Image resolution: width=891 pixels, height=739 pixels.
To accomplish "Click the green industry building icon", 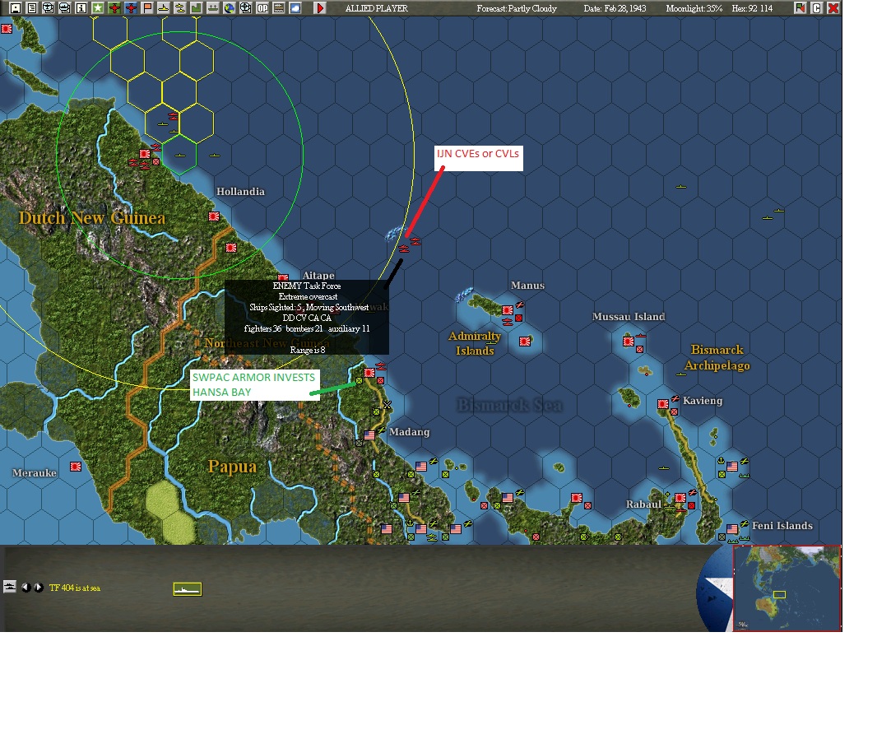I will (197, 8).
